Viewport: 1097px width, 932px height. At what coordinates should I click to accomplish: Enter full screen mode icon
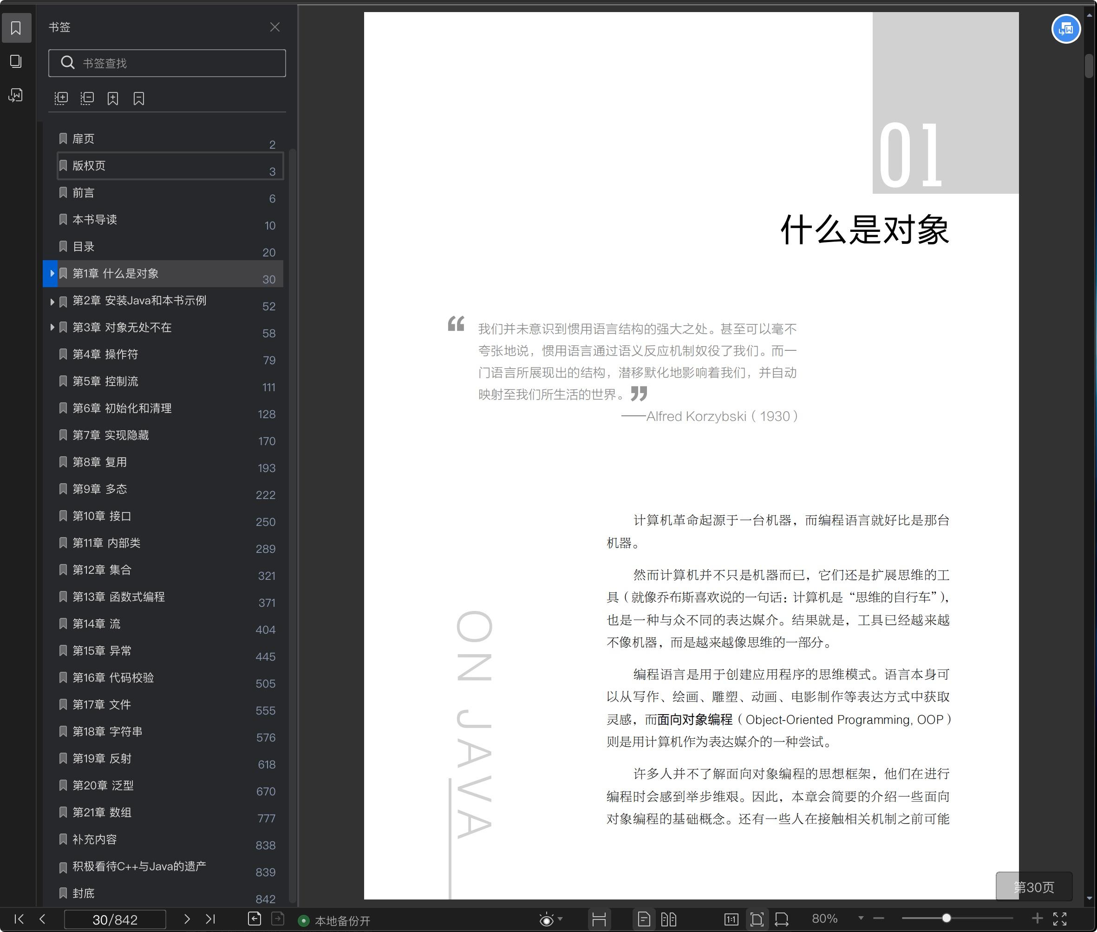[1060, 919]
